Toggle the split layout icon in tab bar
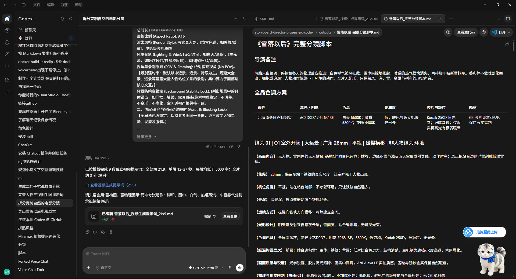Viewport: 516px width, 279px height. [508, 19]
